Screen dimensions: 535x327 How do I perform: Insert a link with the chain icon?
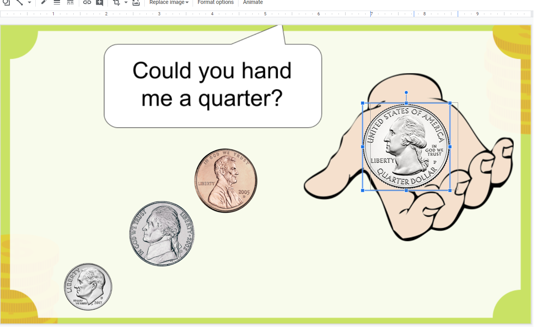coord(87,2)
